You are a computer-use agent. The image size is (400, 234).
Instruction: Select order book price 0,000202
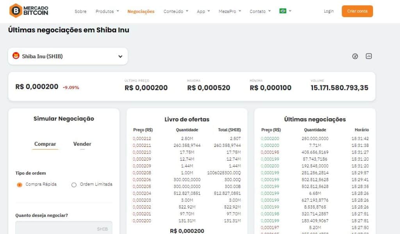click(x=142, y=207)
